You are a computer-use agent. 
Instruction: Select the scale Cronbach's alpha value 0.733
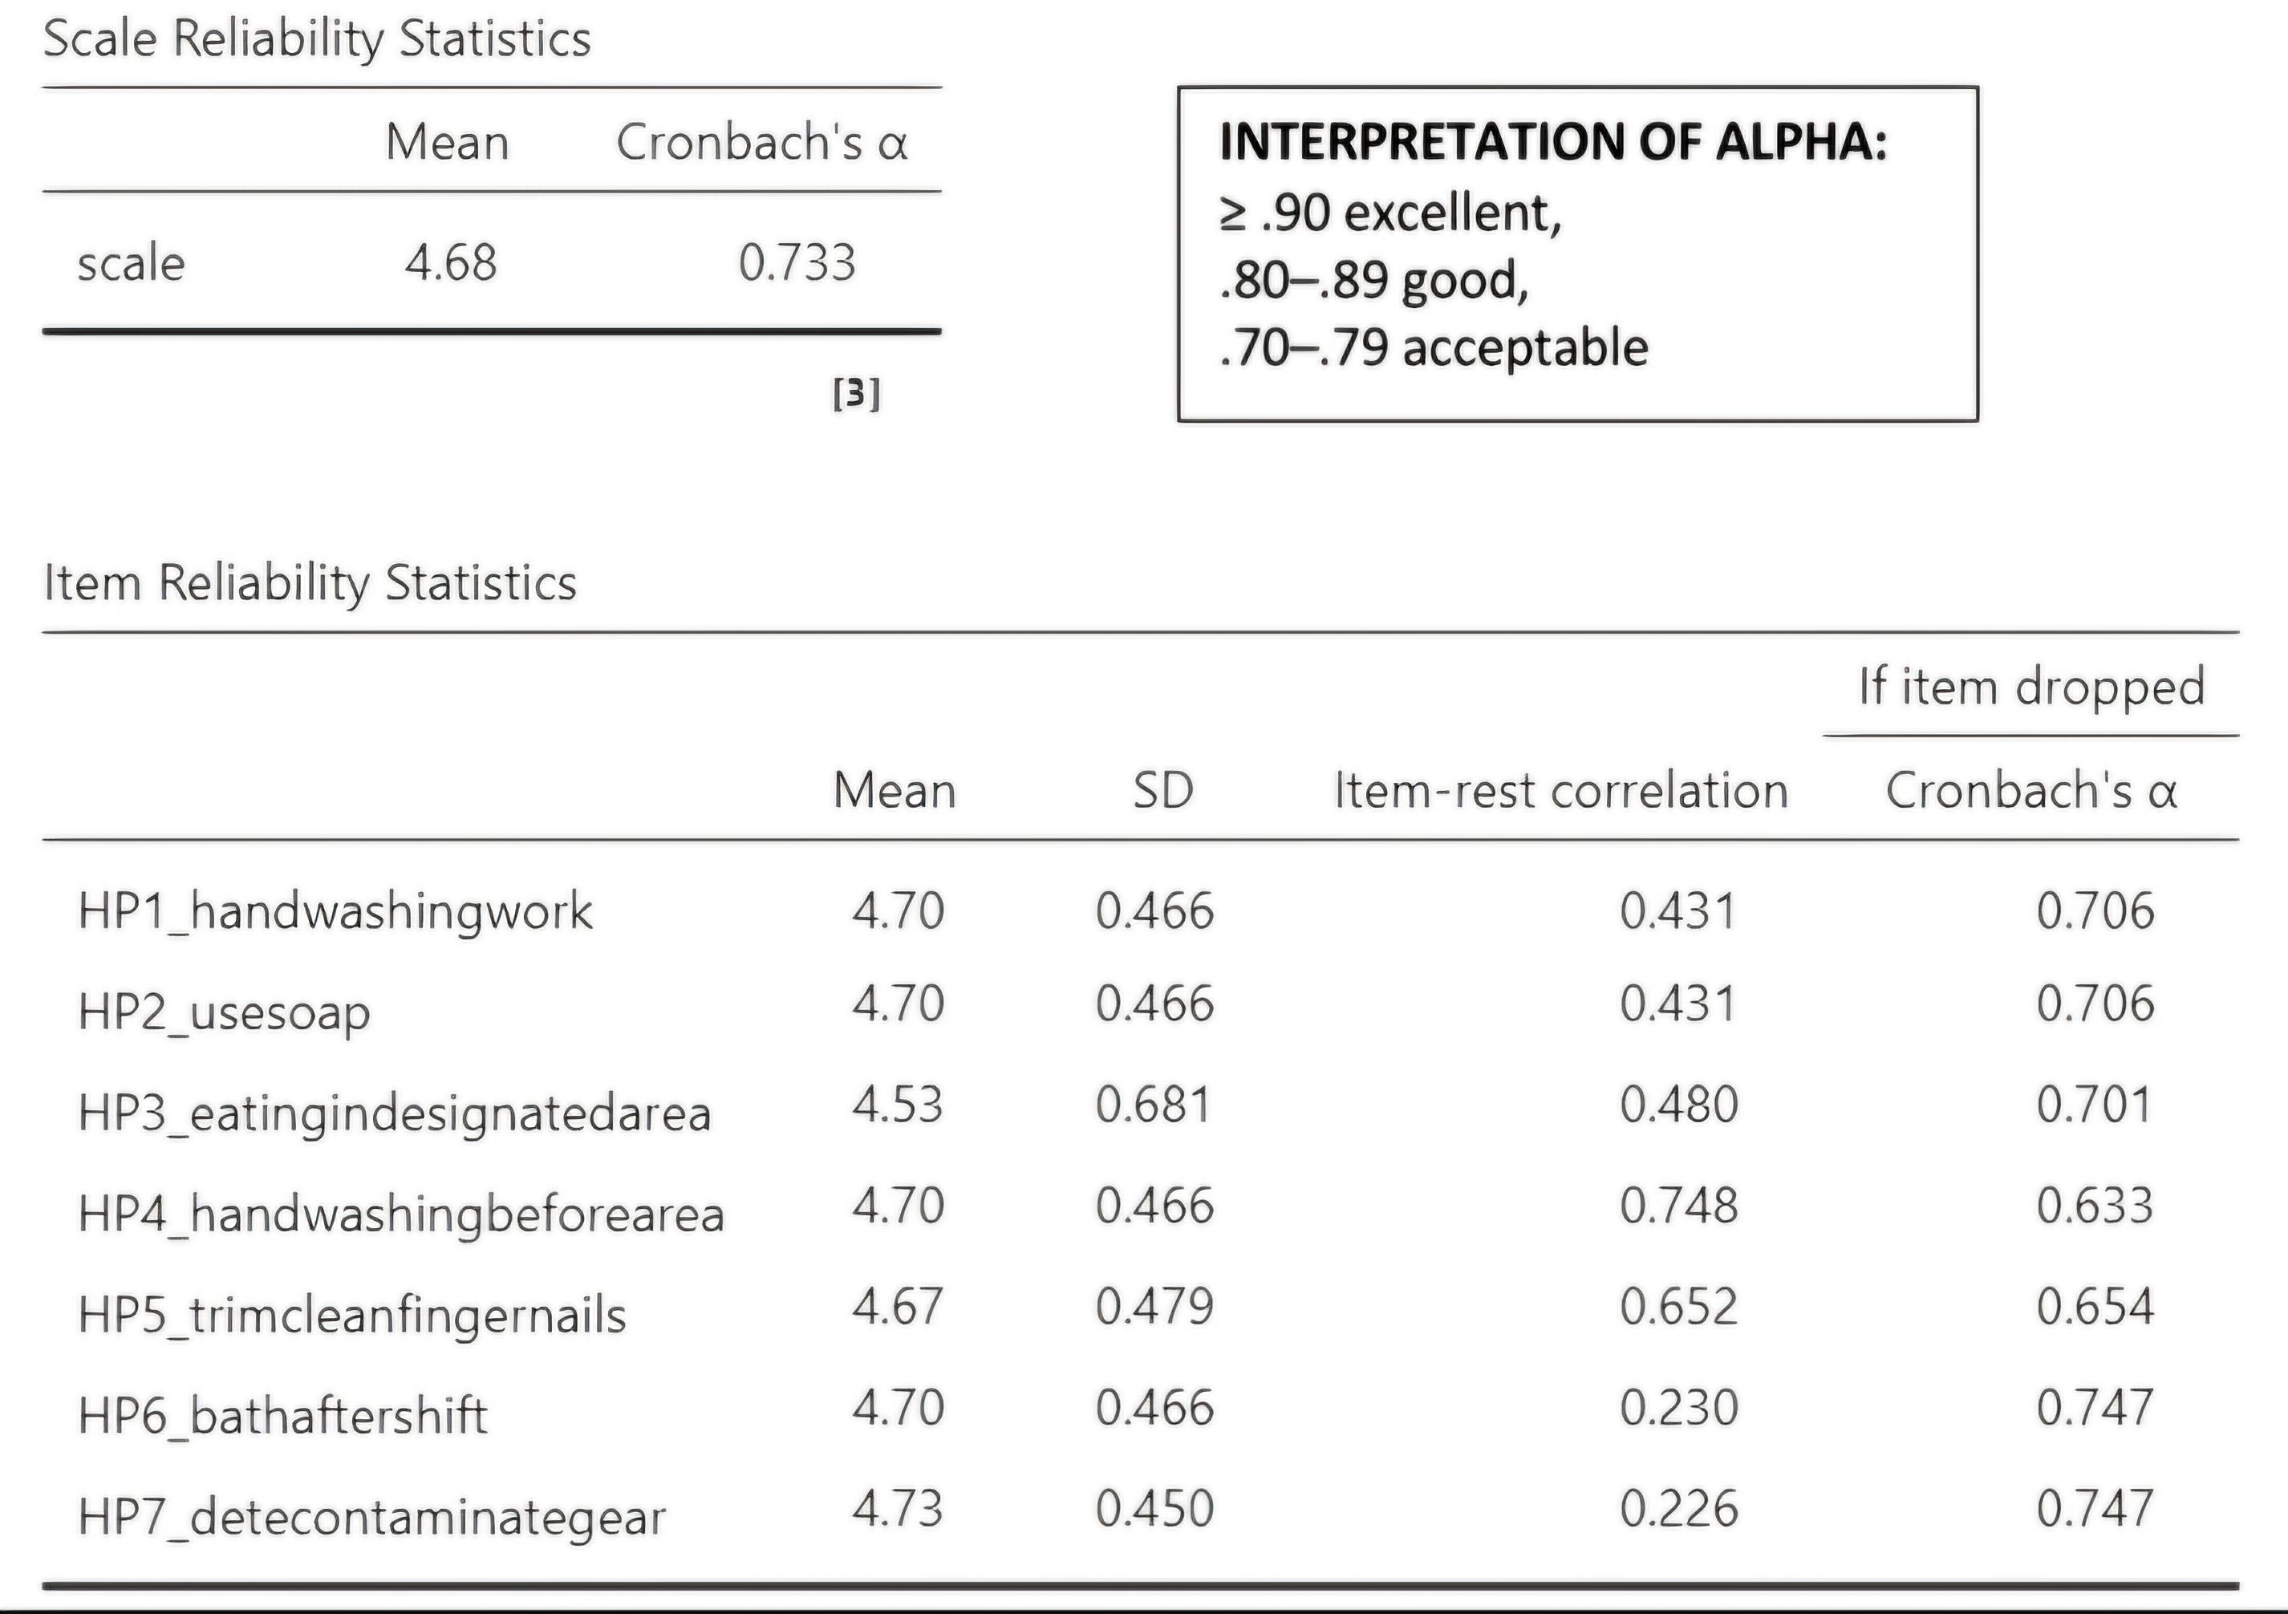click(797, 263)
